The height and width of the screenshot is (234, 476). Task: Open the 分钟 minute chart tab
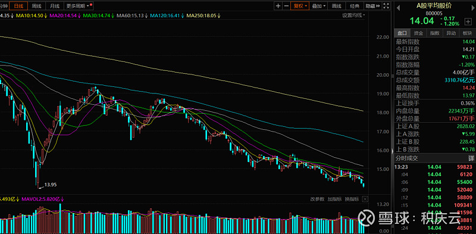tap(4, 5)
